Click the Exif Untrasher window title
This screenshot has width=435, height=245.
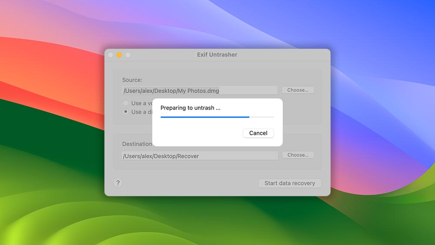(217, 55)
